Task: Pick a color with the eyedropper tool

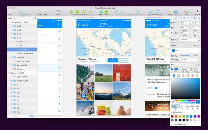Action: (173, 102)
